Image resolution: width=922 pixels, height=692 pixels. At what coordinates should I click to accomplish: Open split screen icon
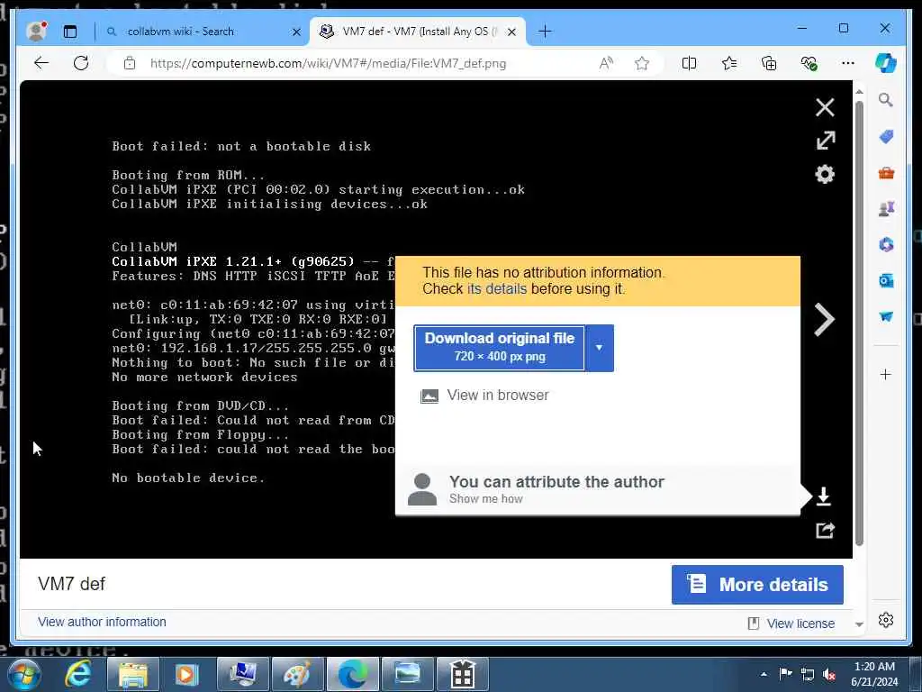click(x=689, y=63)
